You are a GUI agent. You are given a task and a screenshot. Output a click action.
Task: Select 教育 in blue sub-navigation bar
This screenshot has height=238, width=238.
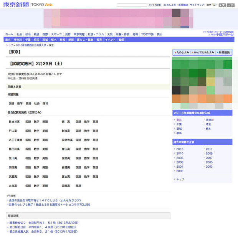coord(99,40)
